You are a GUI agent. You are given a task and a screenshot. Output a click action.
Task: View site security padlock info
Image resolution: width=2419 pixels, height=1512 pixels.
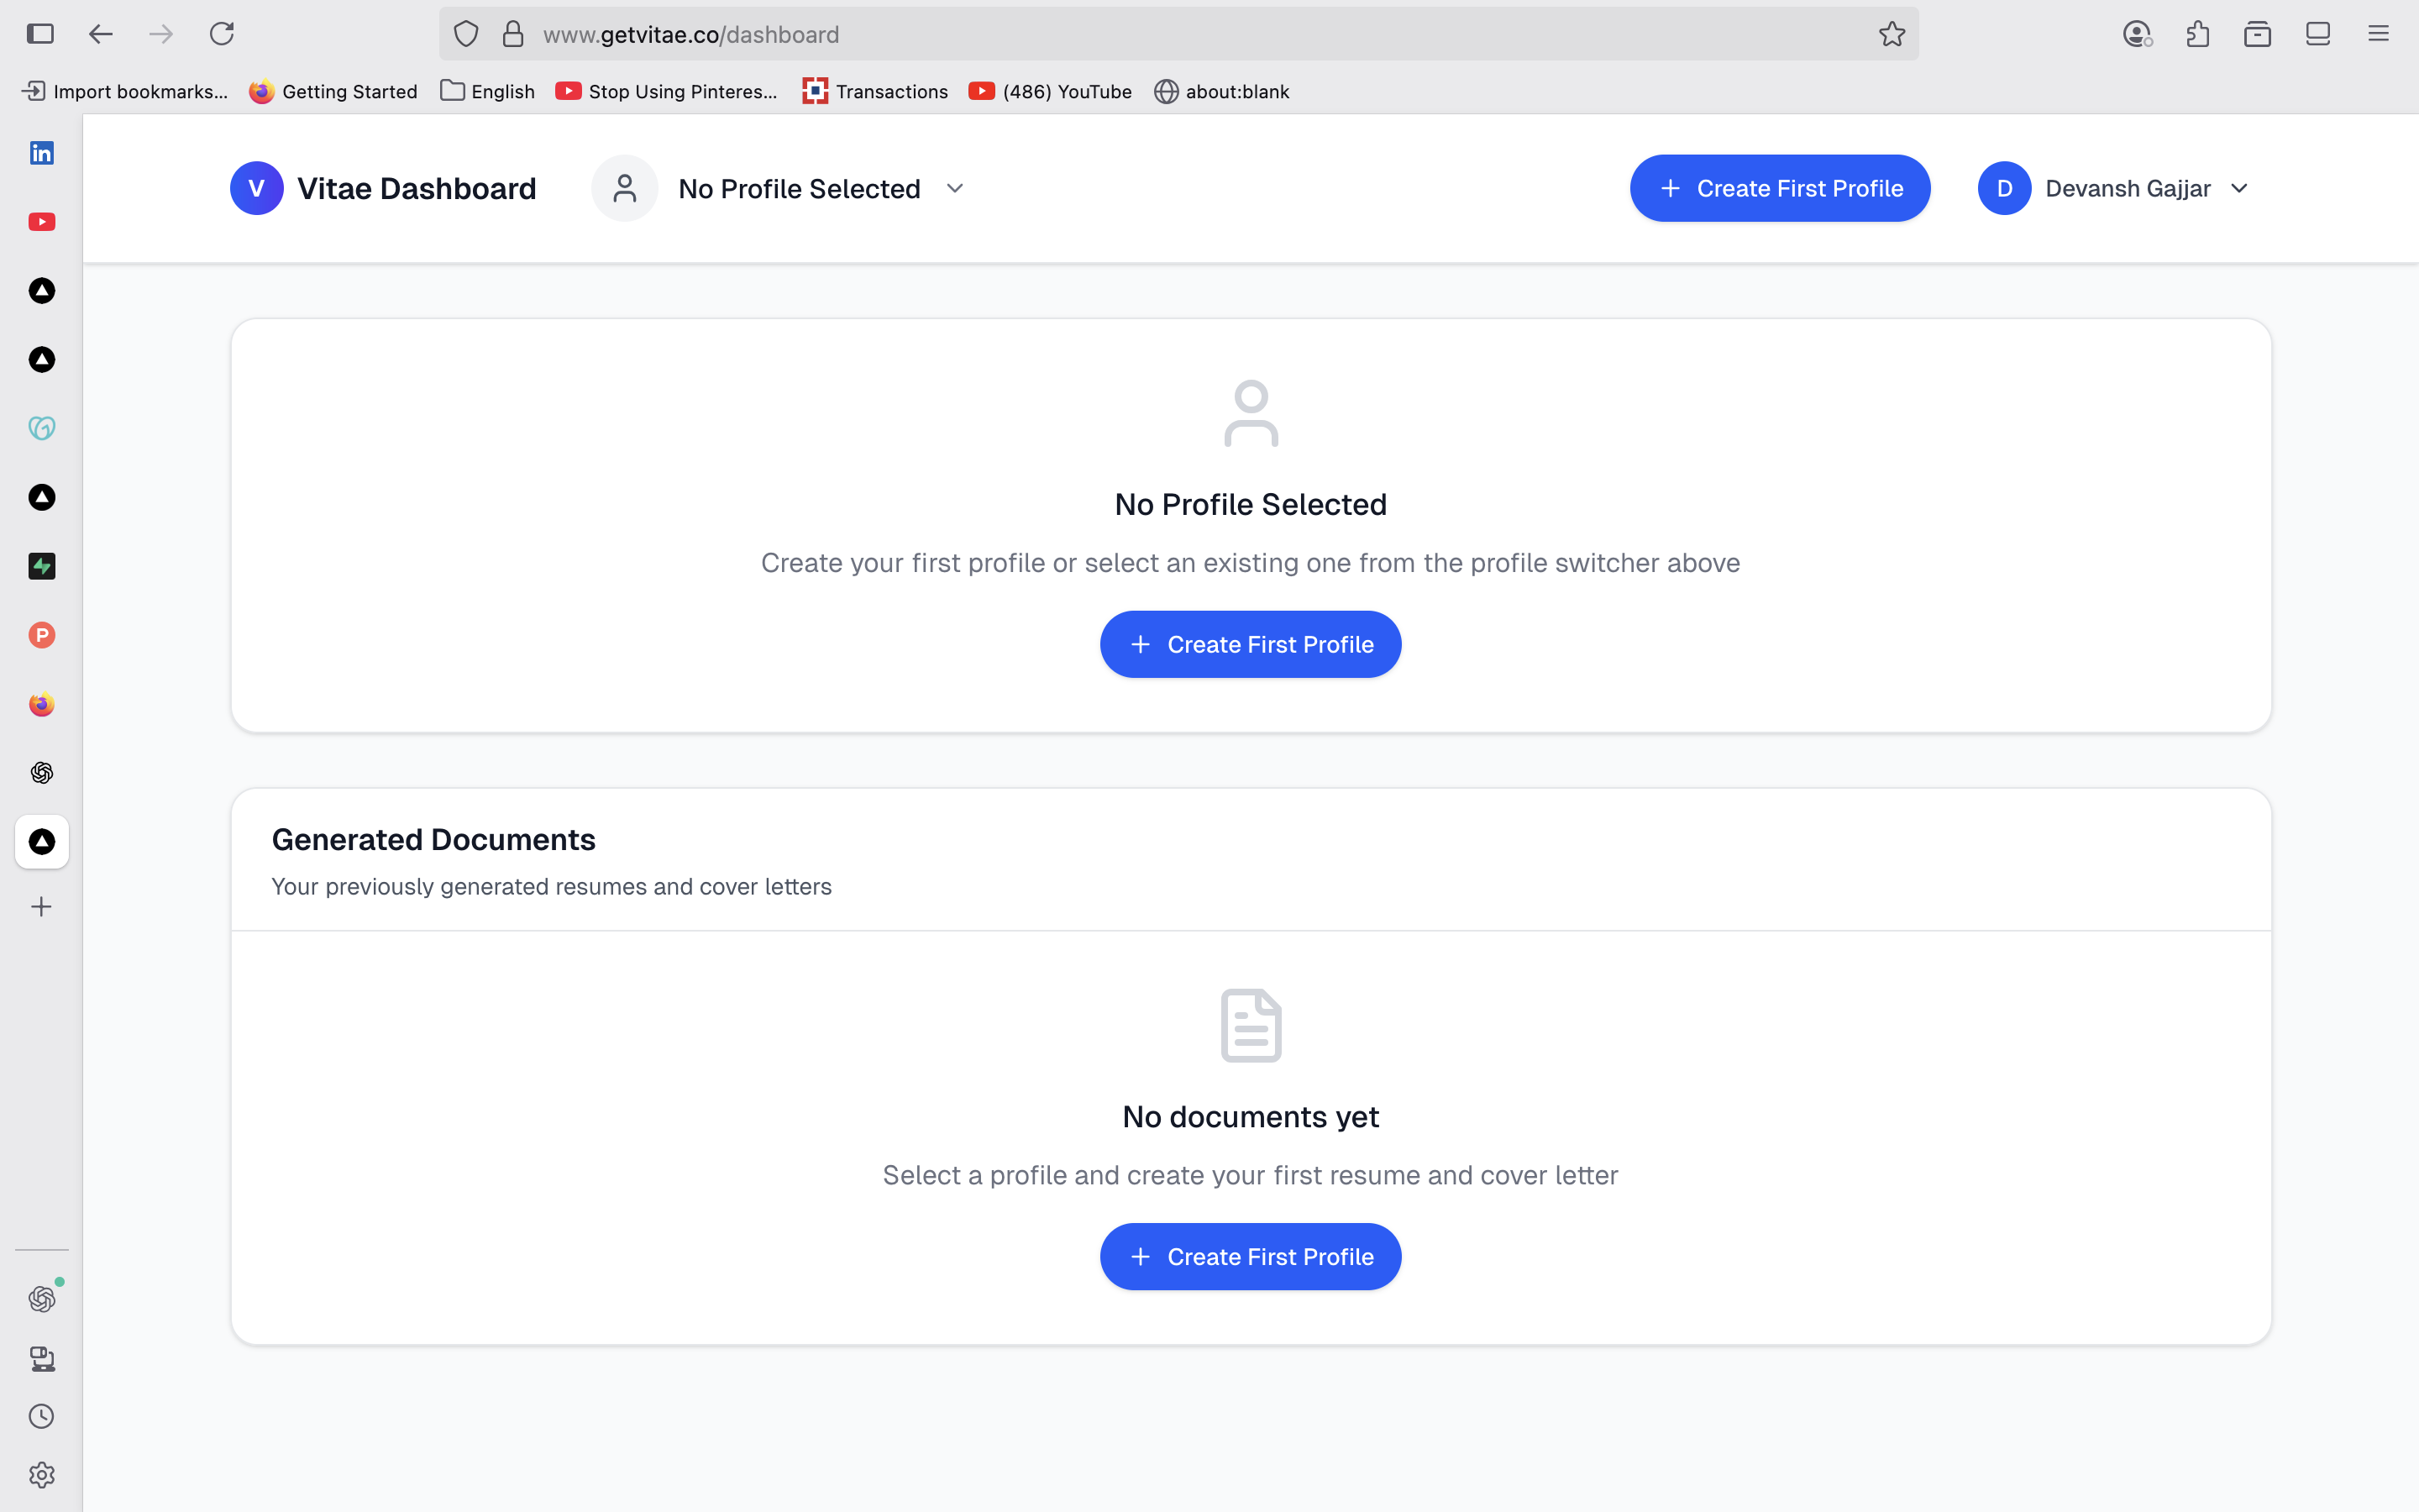513,34
